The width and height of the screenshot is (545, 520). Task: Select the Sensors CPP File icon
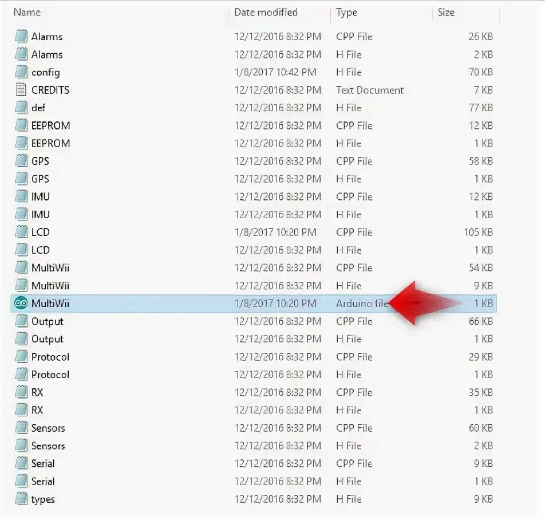click(x=21, y=428)
